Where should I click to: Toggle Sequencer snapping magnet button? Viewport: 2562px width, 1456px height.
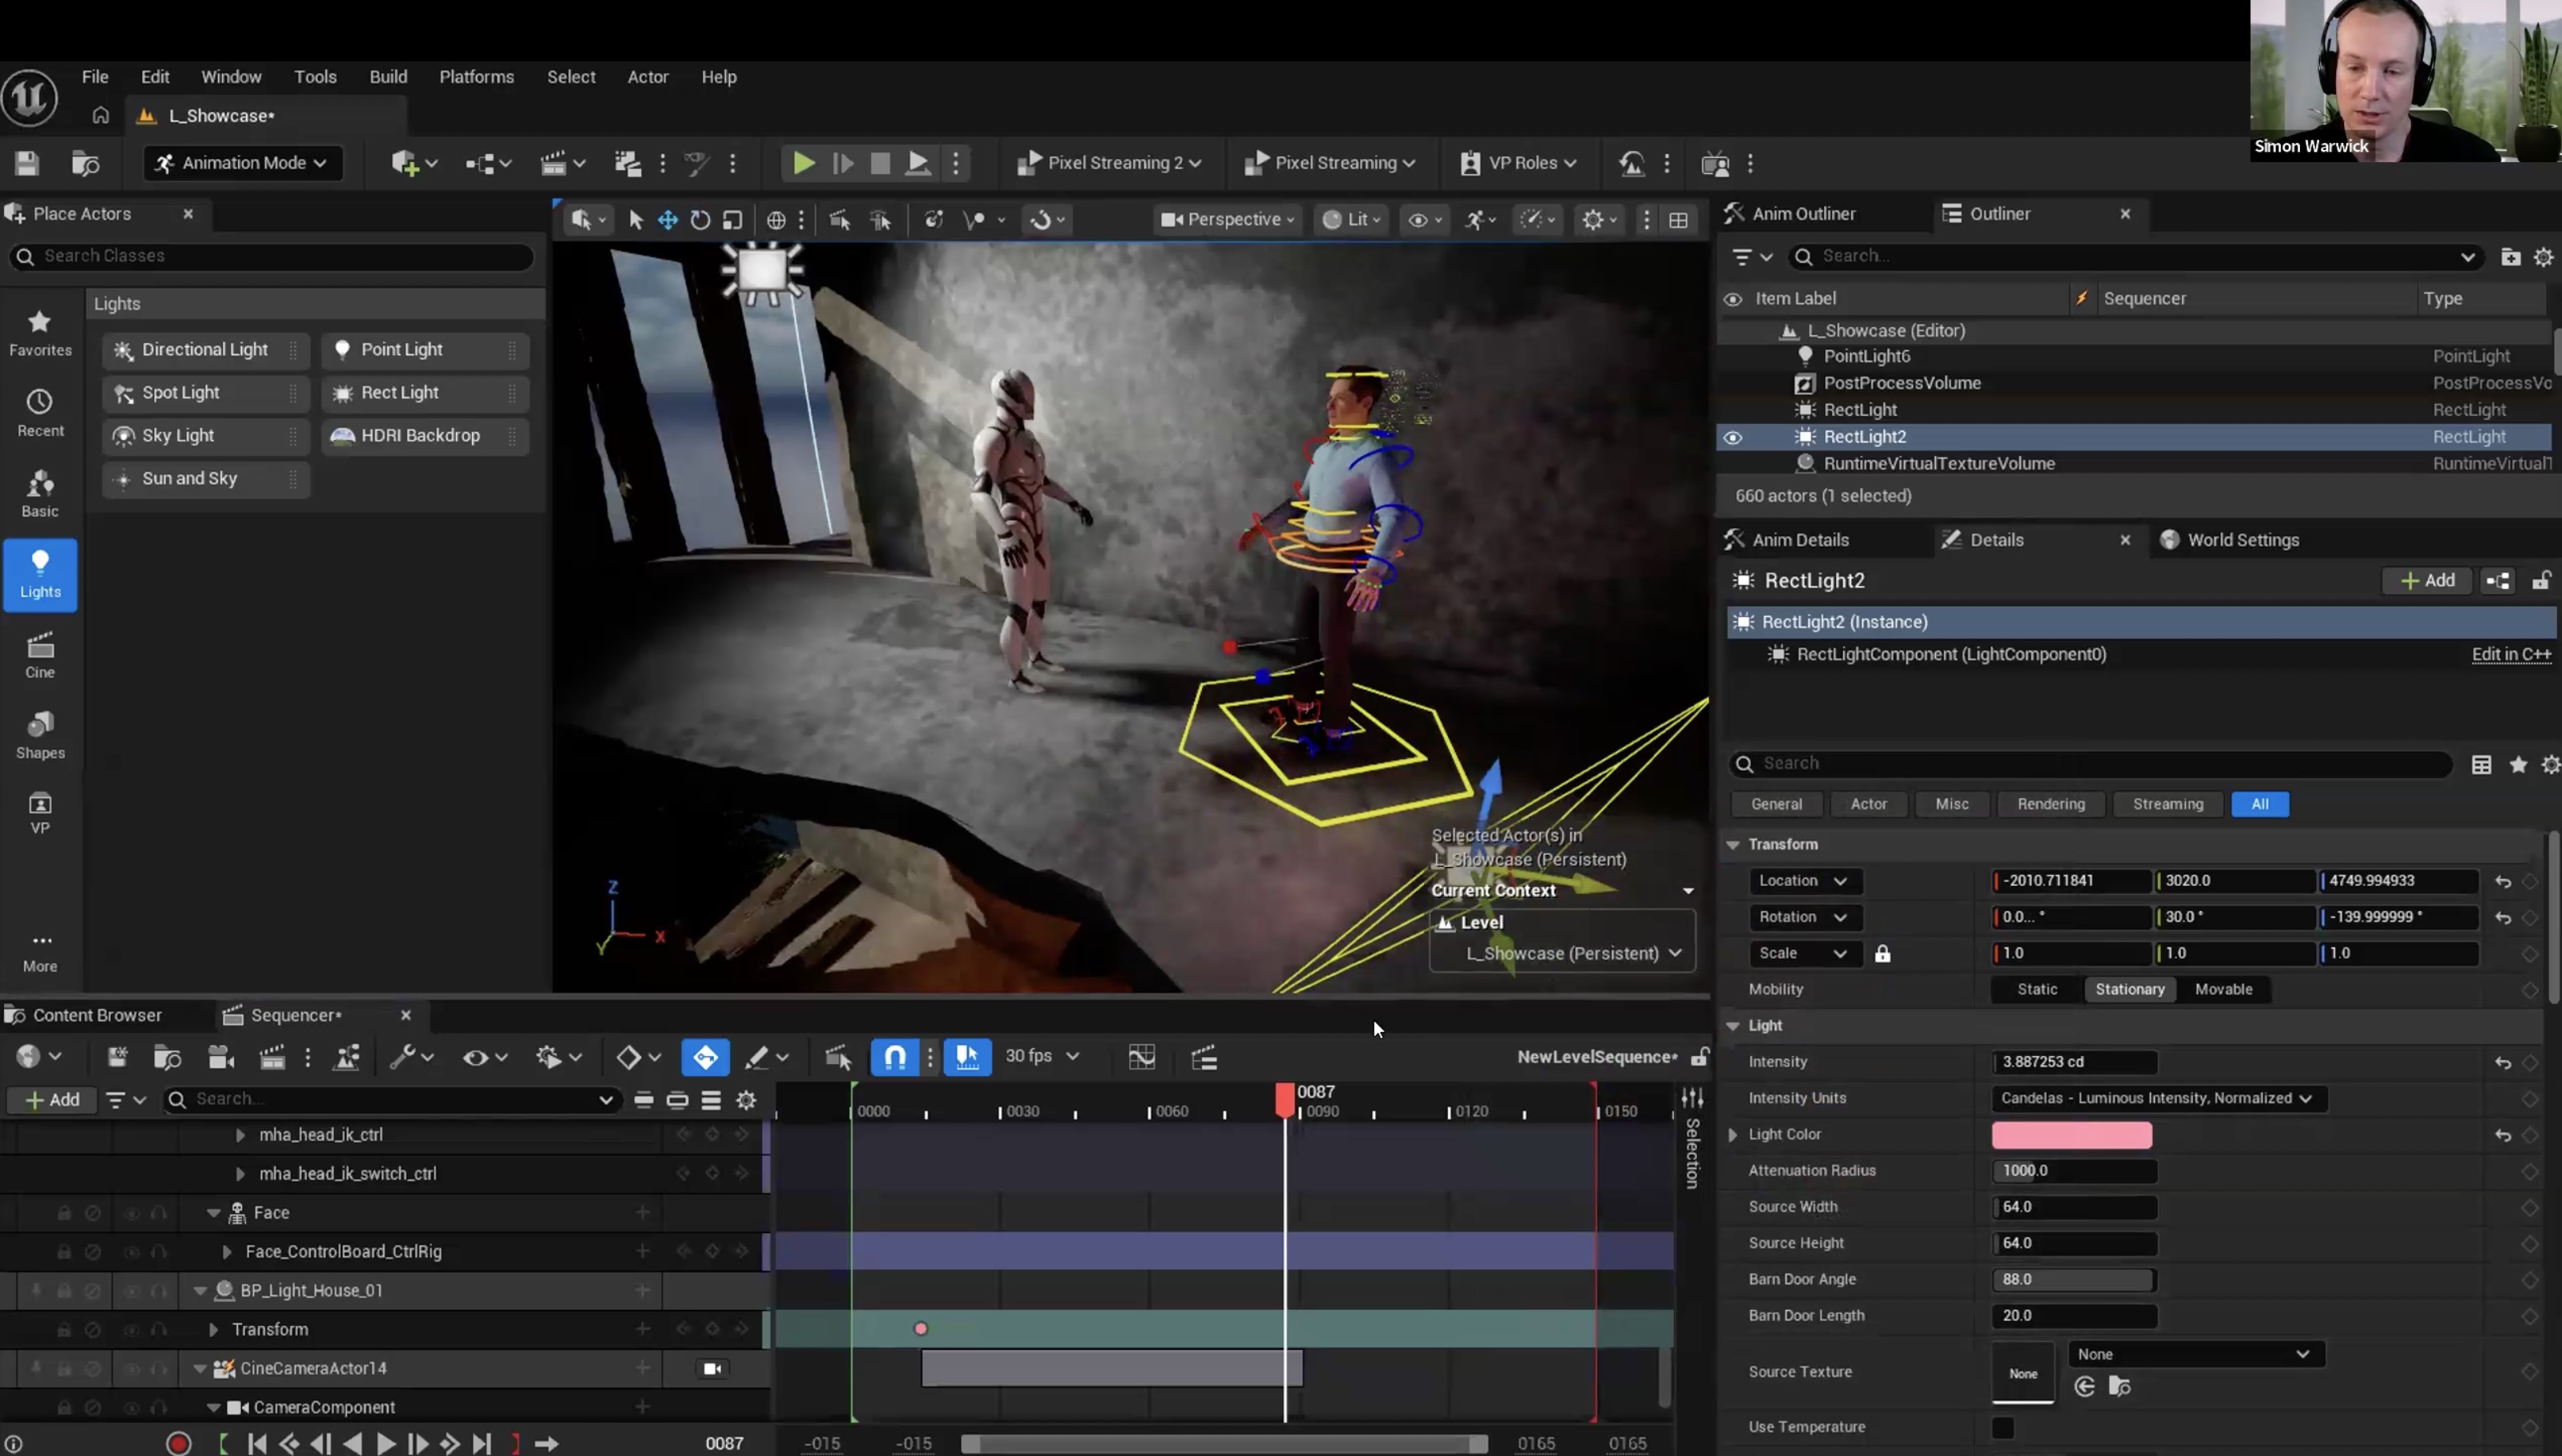(895, 1057)
